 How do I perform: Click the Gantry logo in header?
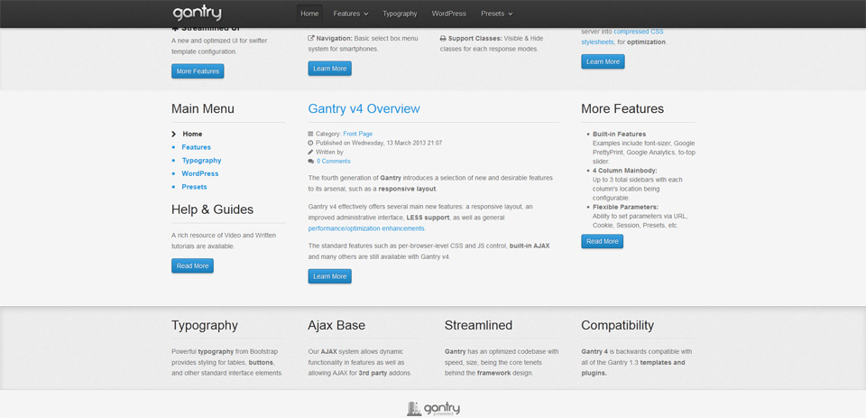197,14
